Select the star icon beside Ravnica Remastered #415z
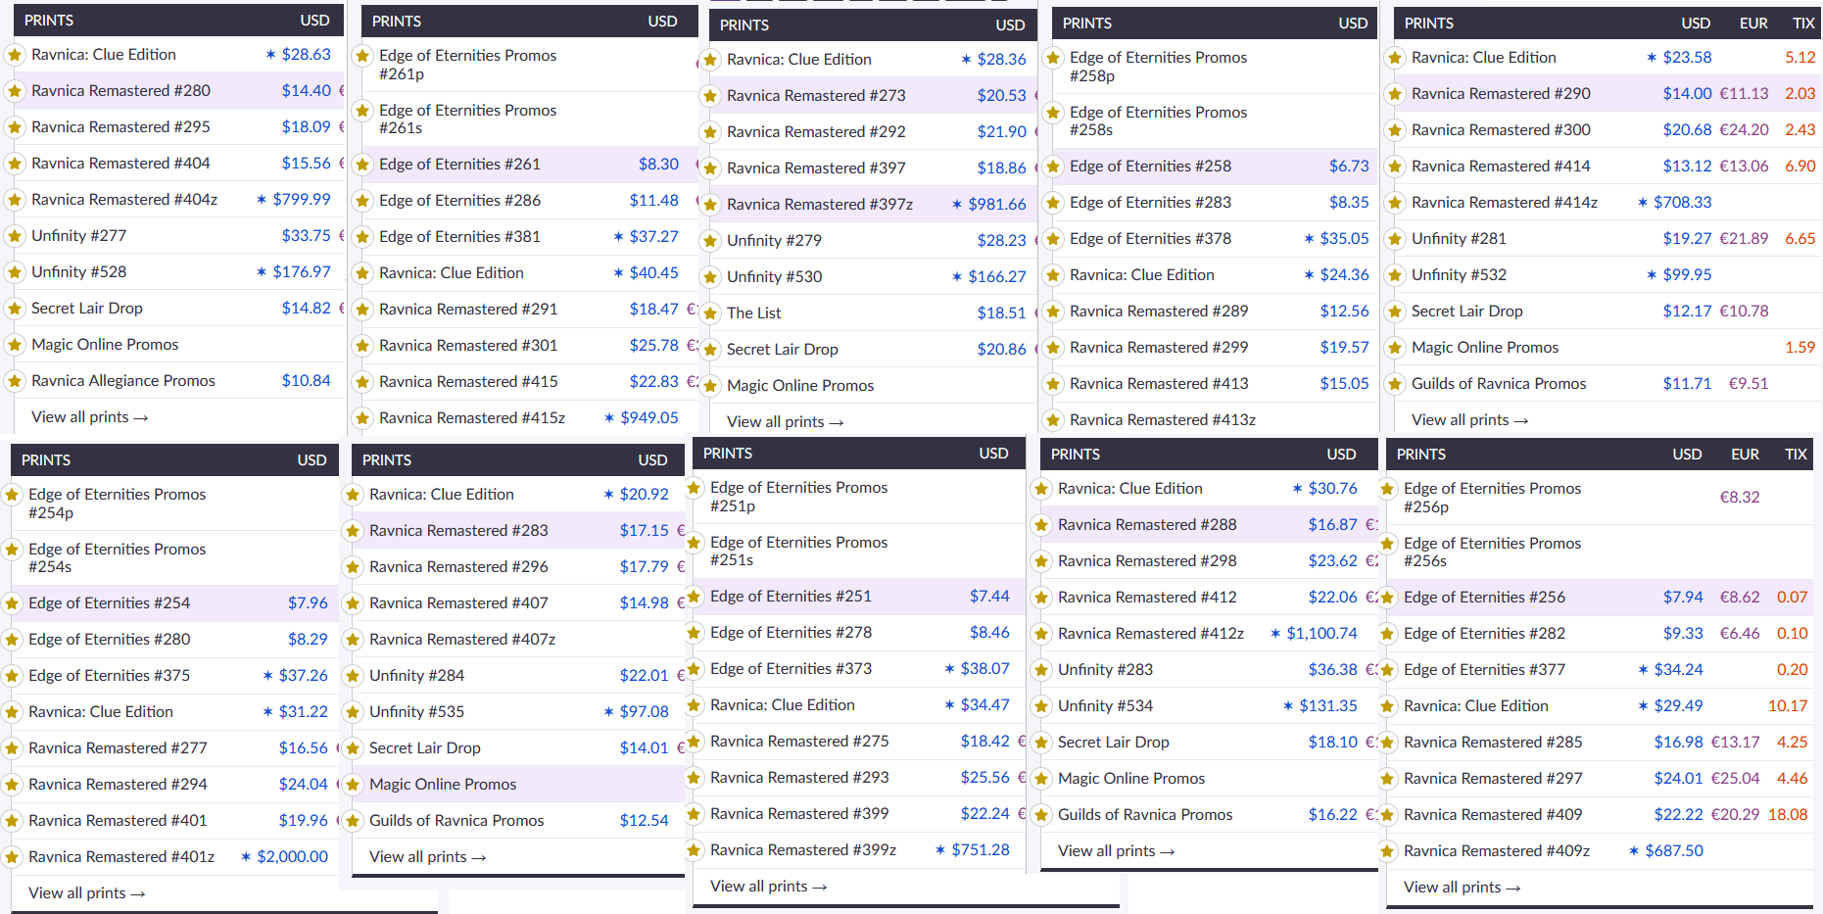Viewport: 1823px width, 914px height. (x=362, y=418)
